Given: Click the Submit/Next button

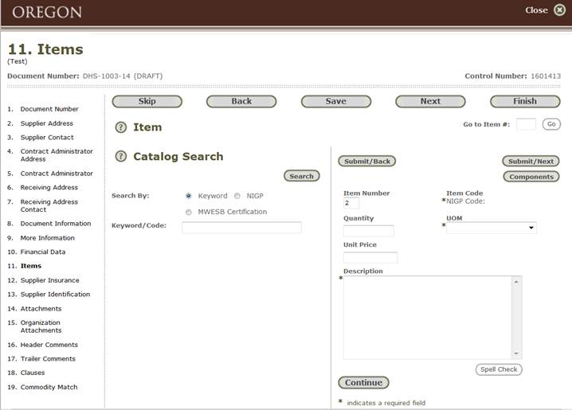Looking at the screenshot, I should click(x=531, y=161).
